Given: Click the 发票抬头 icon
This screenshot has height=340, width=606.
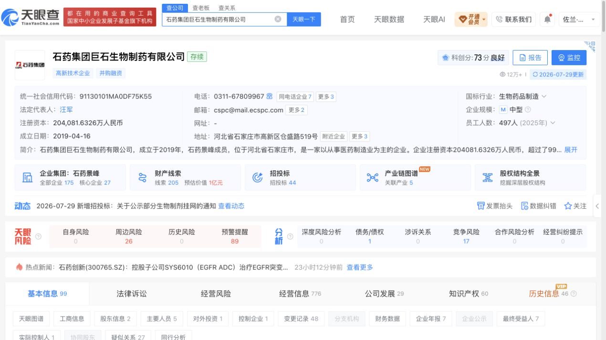Looking at the screenshot, I should coord(481,206).
